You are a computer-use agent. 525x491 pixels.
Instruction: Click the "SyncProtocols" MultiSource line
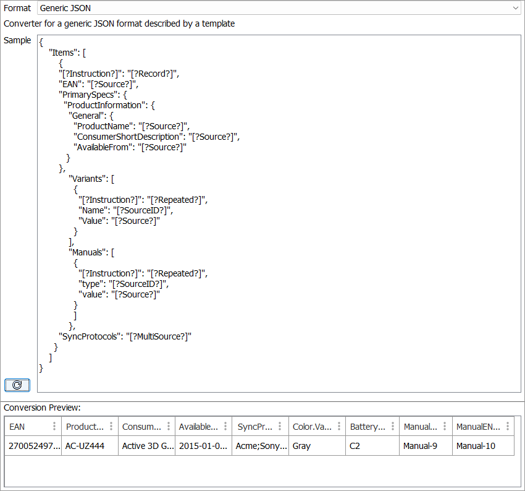pos(125,336)
